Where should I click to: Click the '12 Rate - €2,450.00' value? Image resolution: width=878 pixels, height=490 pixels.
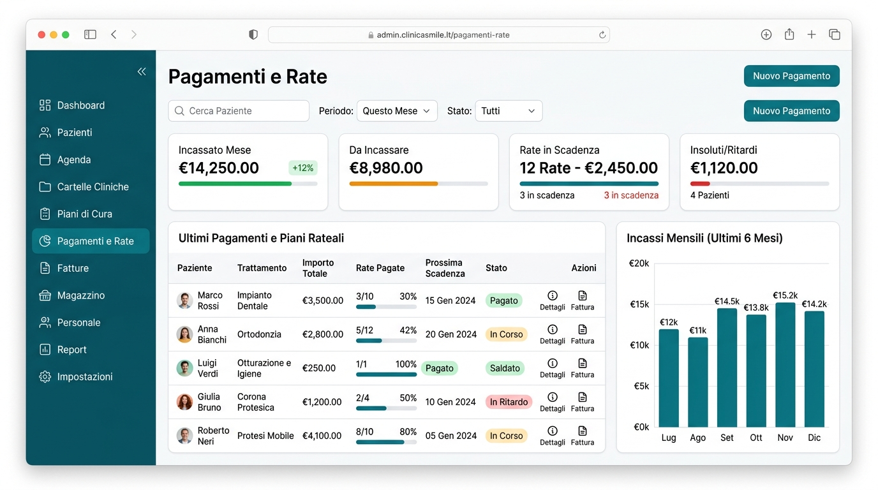click(588, 168)
